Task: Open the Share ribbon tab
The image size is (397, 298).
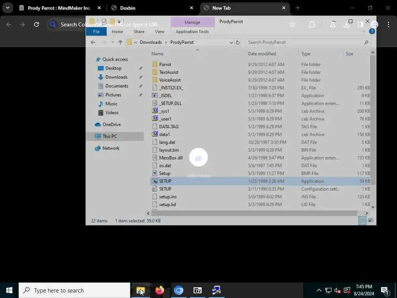Action: click(139, 32)
